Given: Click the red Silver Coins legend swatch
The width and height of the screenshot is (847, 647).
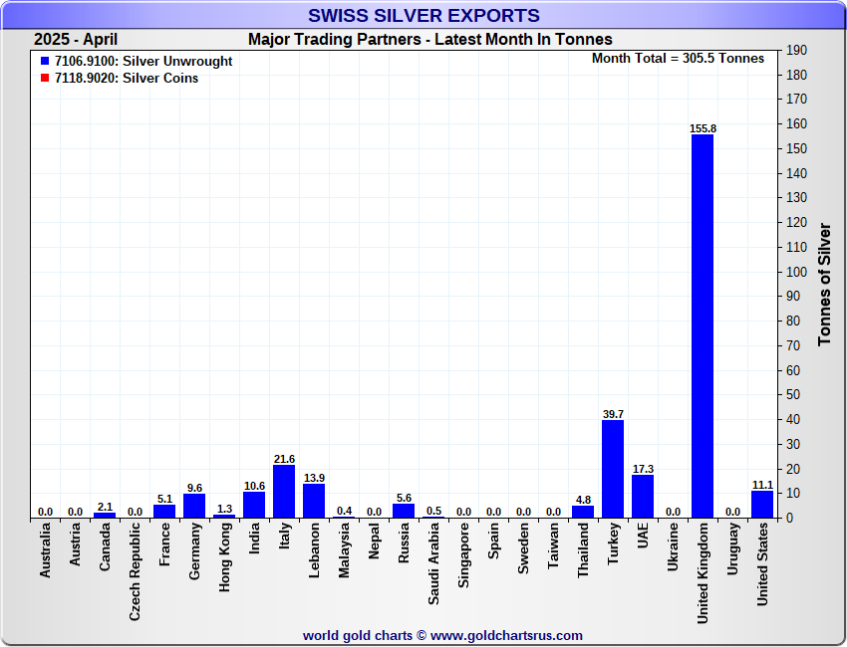Looking at the screenshot, I should (x=45, y=79).
